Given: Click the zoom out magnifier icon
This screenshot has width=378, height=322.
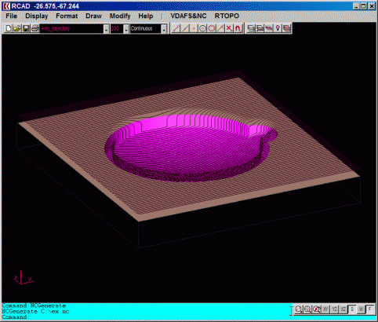Looking at the screenshot, I should (x=299, y=309).
